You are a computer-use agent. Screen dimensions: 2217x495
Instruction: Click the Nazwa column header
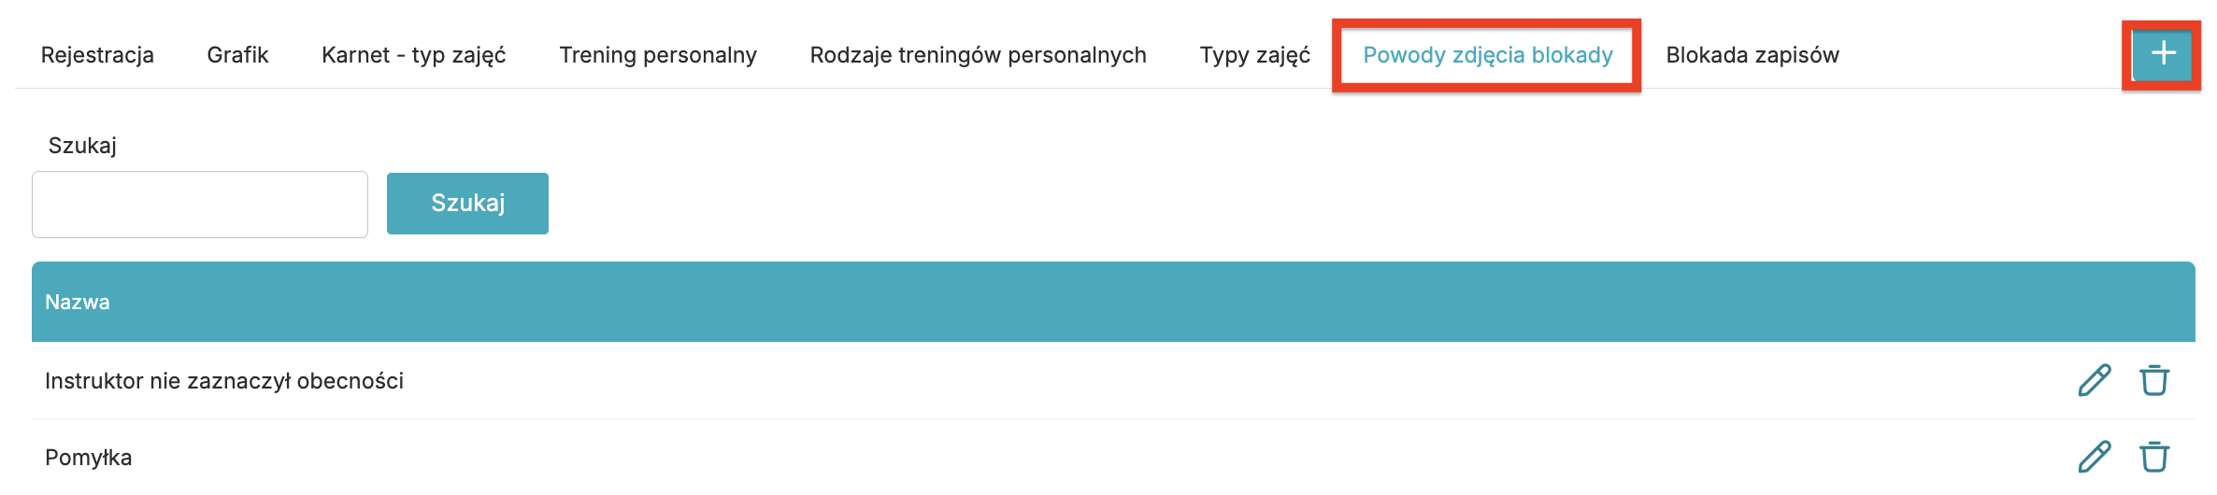tap(78, 302)
